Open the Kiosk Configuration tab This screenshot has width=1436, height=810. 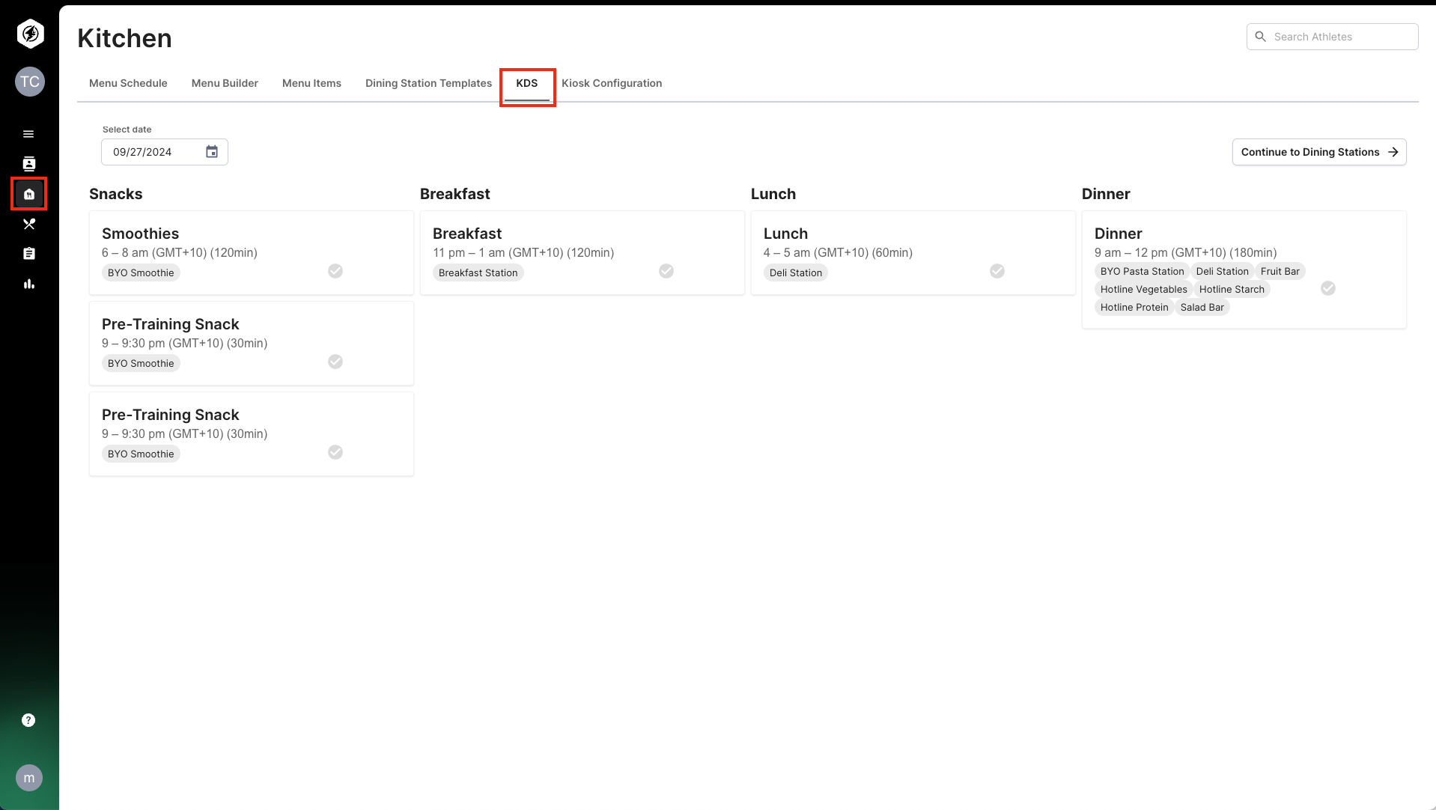[x=612, y=83]
